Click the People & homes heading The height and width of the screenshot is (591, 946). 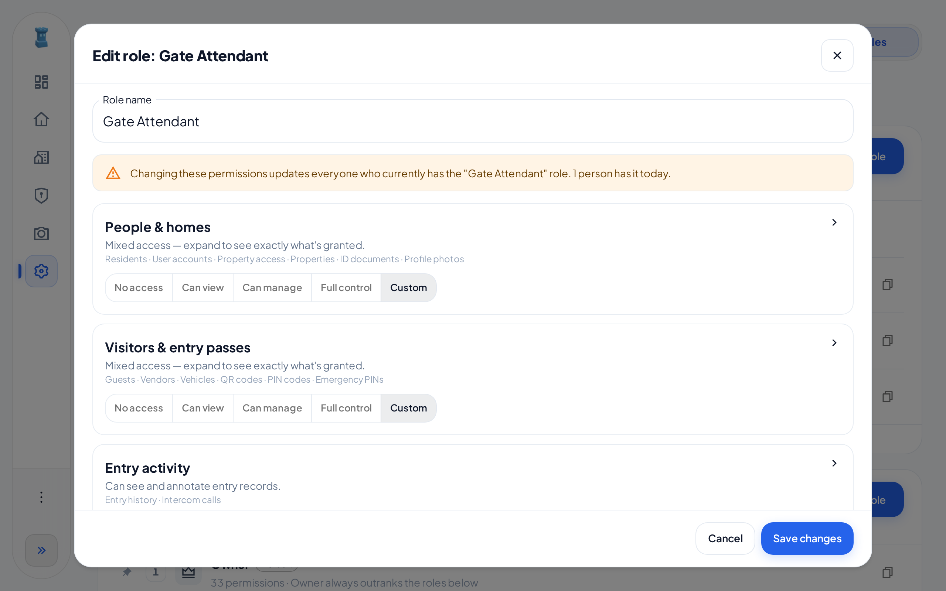(x=157, y=227)
